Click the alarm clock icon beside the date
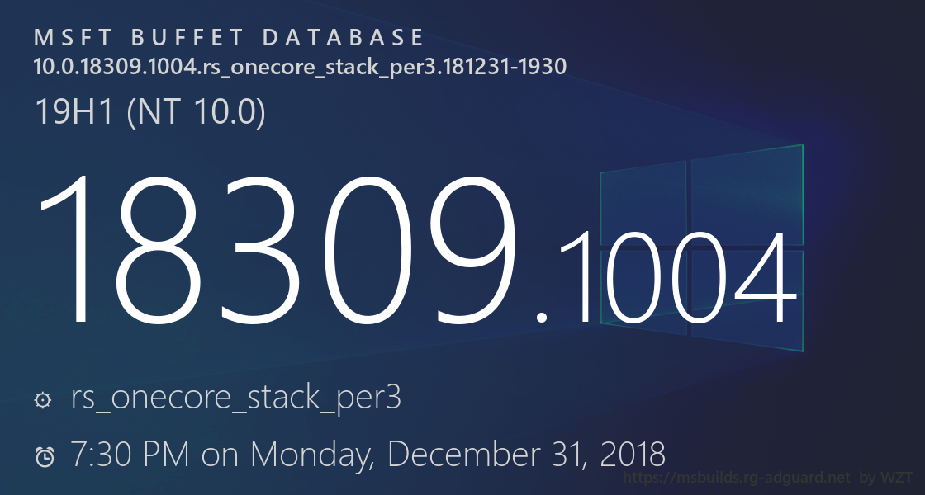The image size is (925, 495). 45,455
